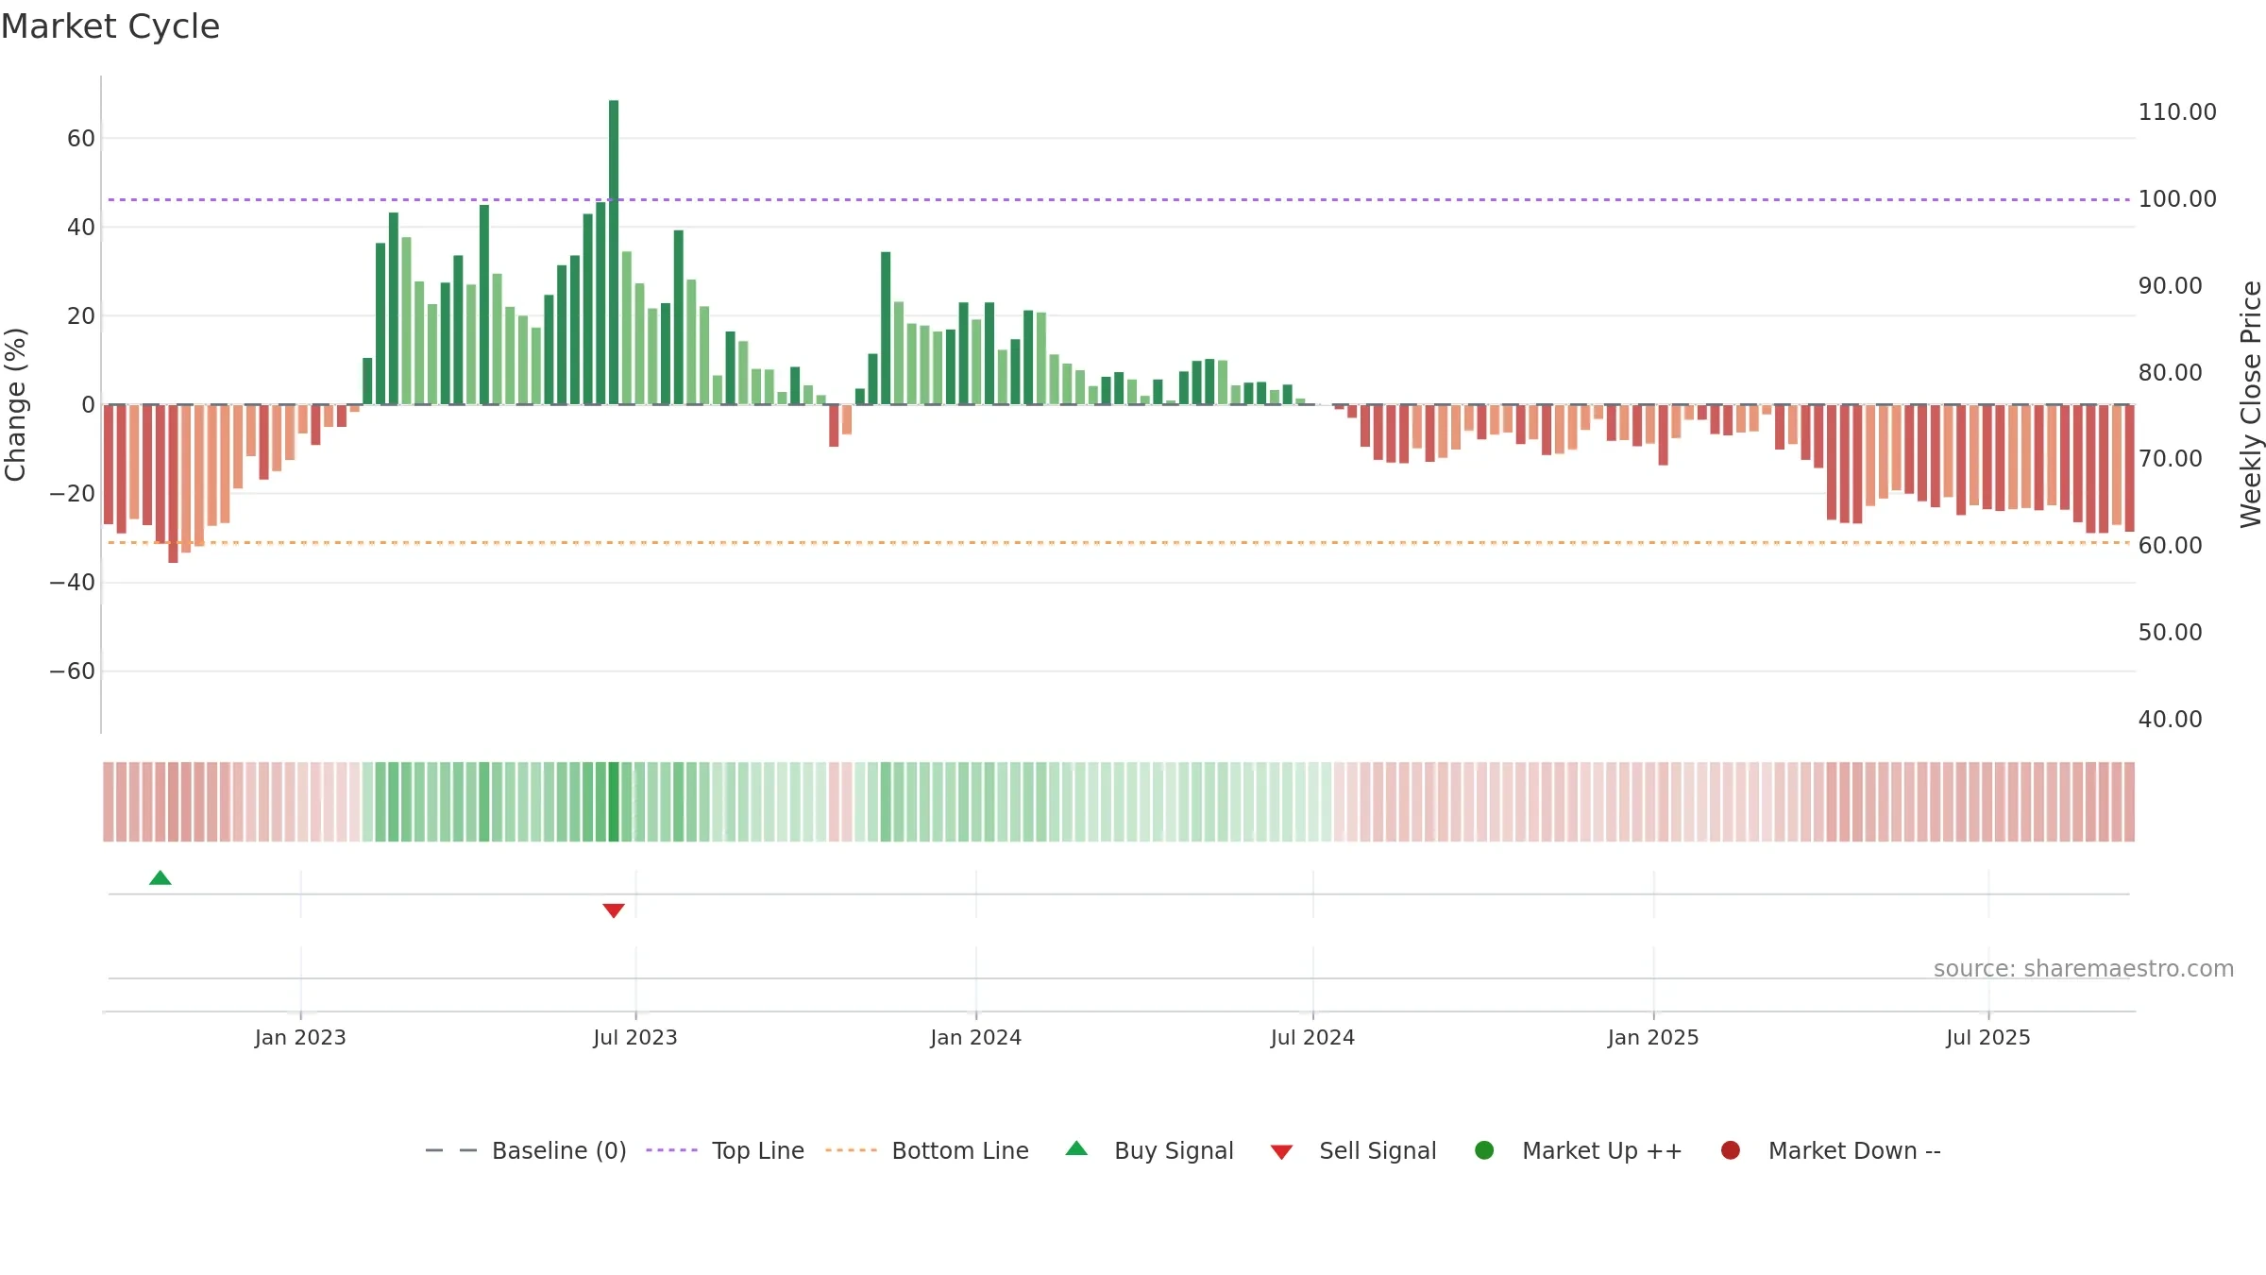Click the orange dotted line legend sample
The height and width of the screenshot is (1275, 2266).
point(851,1150)
